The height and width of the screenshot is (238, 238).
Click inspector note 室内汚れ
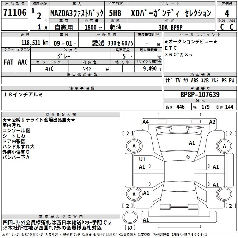(x=12, y=125)
